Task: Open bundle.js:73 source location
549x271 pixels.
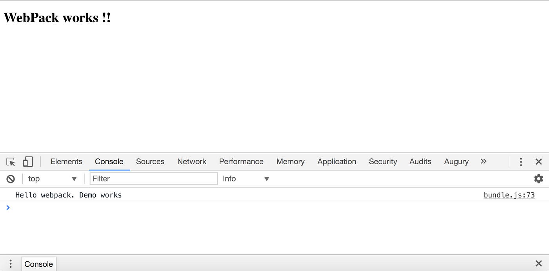Action: [509, 195]
